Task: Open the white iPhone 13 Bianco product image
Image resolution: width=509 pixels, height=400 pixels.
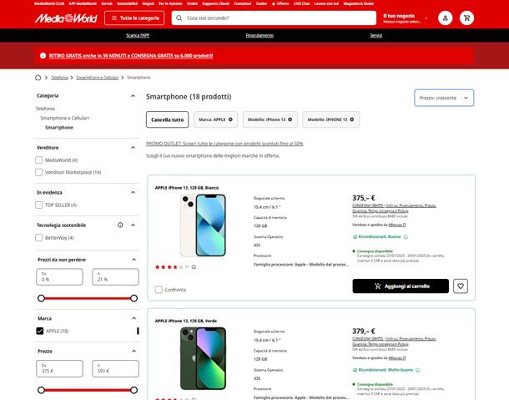Action: 203,225
